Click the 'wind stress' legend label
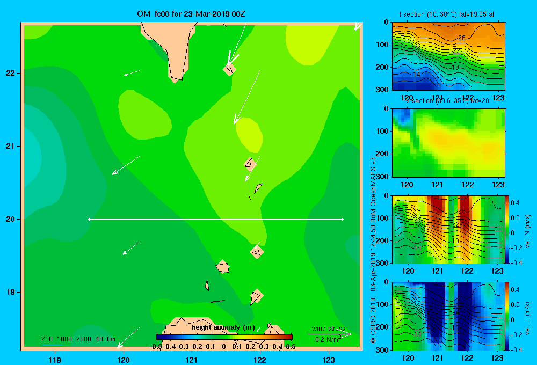Screen dimensions: 537x365 point(329,328)
